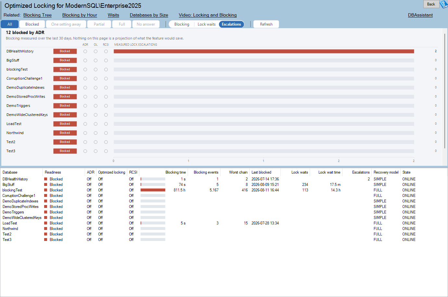The width and height of the screenshot is (448, 297).
Task: Click the DBHealthHistory escalations bar
Action: 264,51
